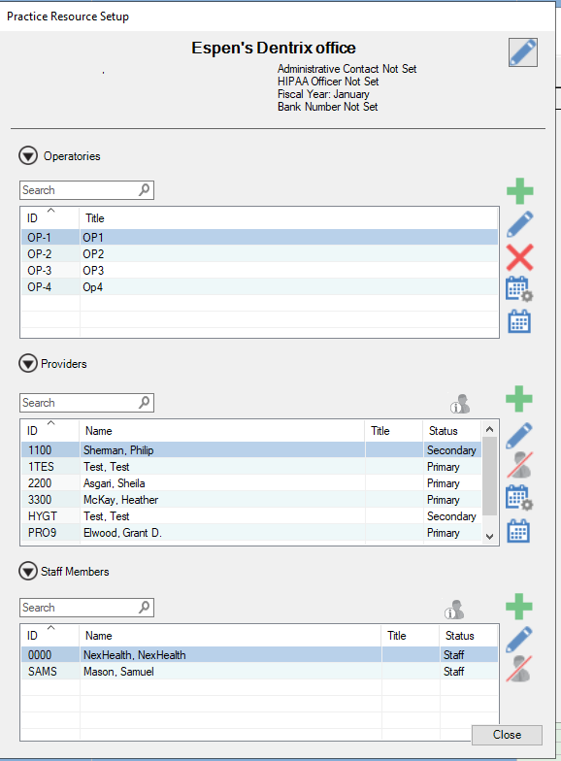Inactivate staff member crossed-out person icon
The image size is (561, 761).
(x=519, y=668)
